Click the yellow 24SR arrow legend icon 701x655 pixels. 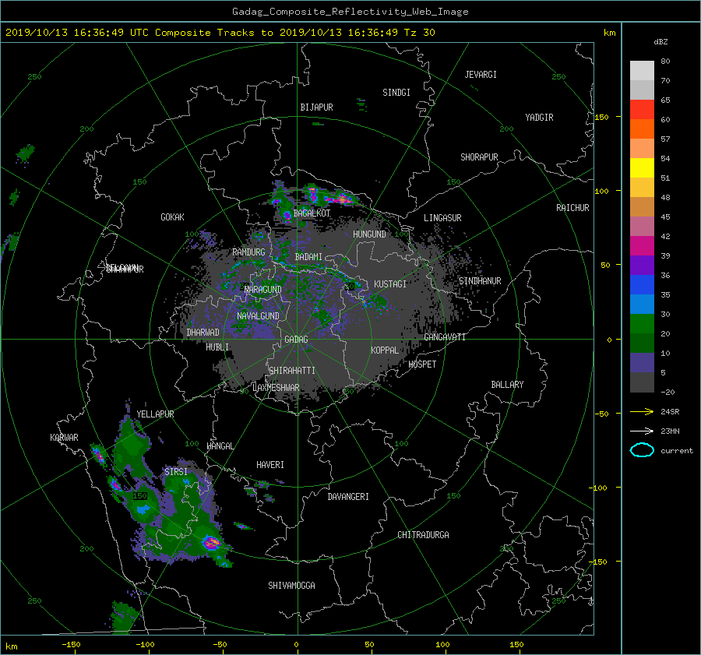click(x=642, y=411)
